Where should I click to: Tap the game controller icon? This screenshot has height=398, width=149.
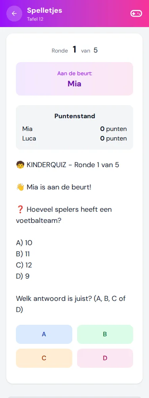(136, 14)
